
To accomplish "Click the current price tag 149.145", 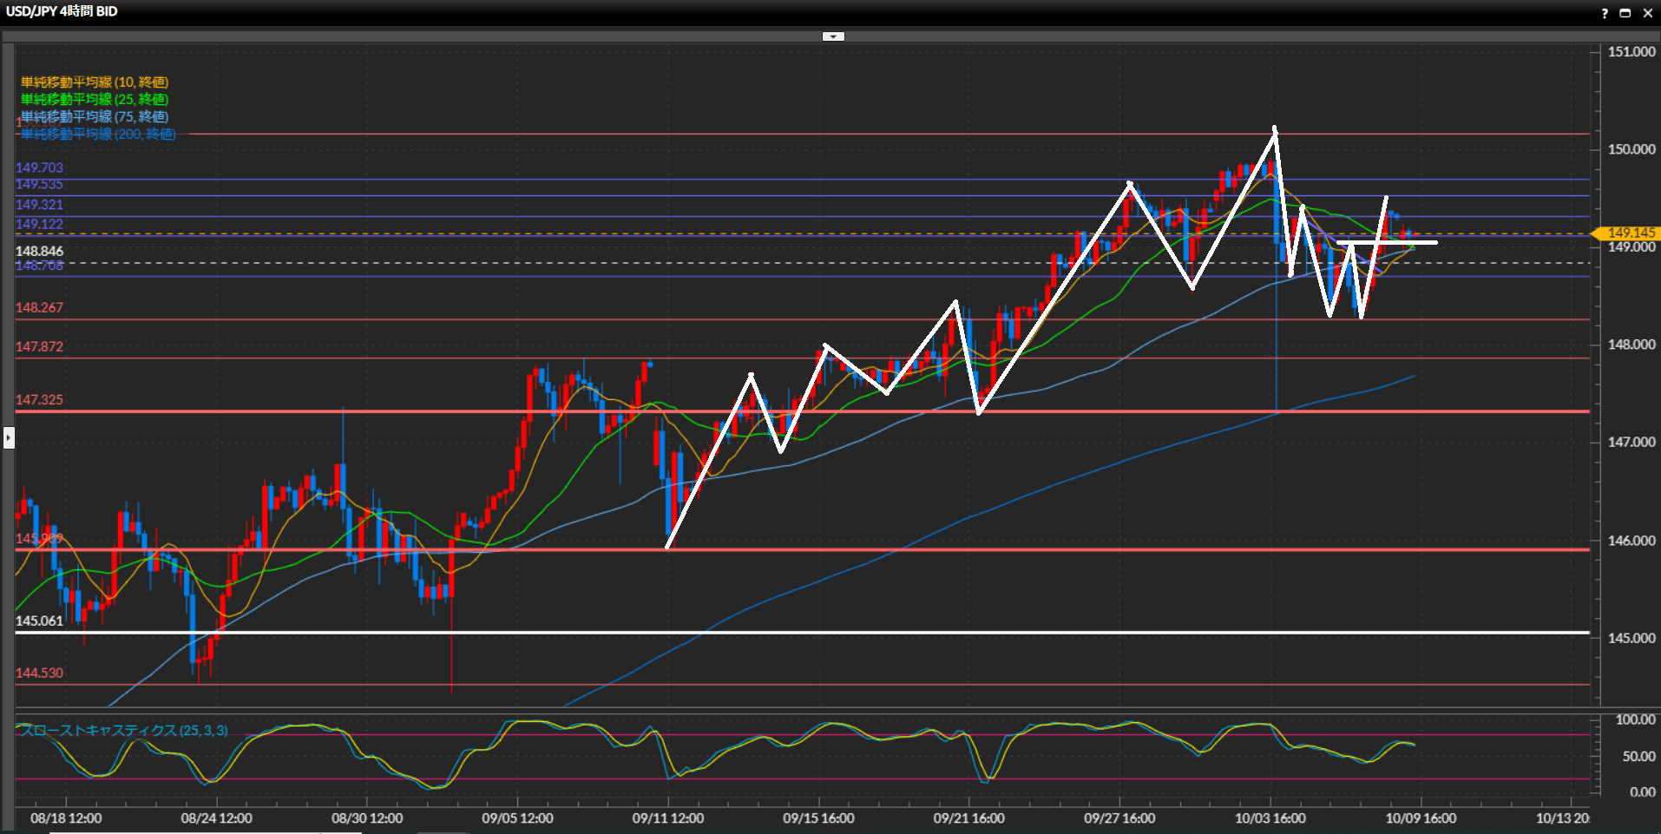I will pyautogui.click(x=1629, y=233).
